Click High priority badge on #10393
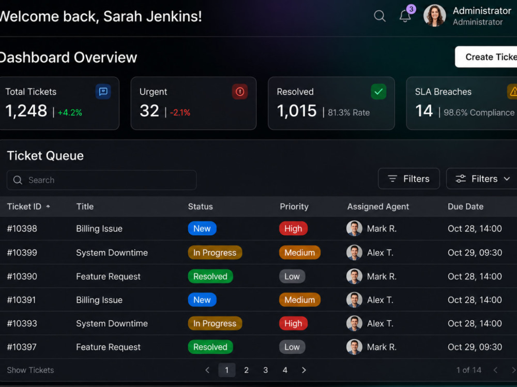The width and height of the screenshot is (517, 387). pyautogui.click(x=294, y=324)
